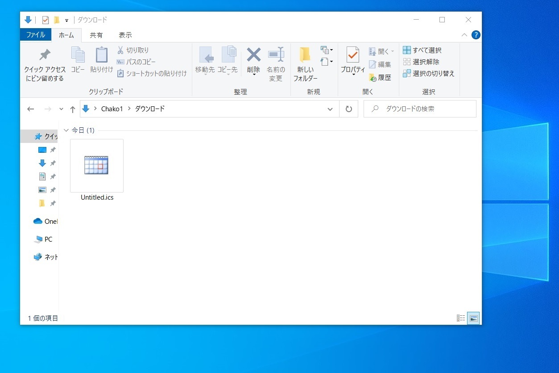Click the Delete (削除) red X icon
This screenshot has width=559, height=373.
(x=253, y=55)
